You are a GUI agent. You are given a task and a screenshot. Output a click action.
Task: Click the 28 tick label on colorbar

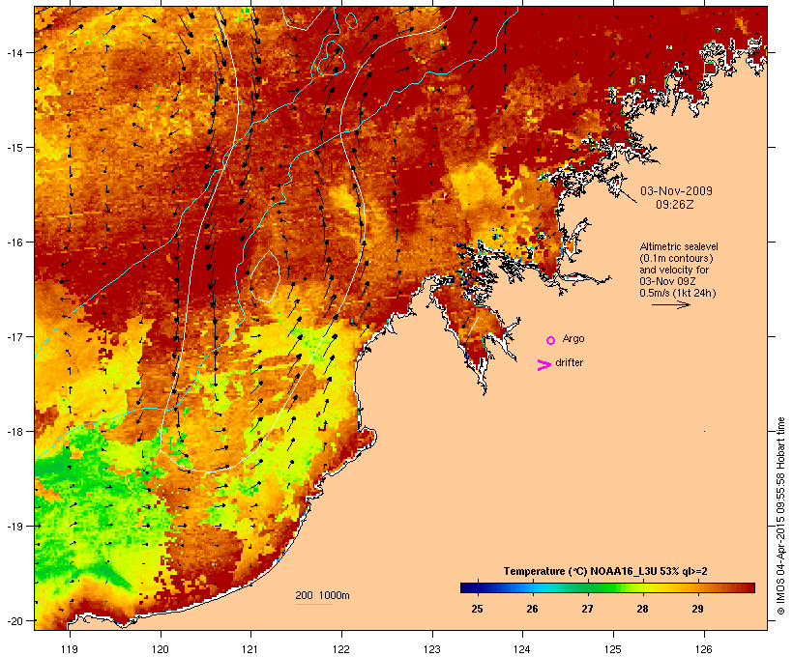tap(642, 609)
